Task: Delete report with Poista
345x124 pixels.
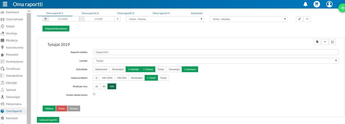Action: [x=61, y=108]
